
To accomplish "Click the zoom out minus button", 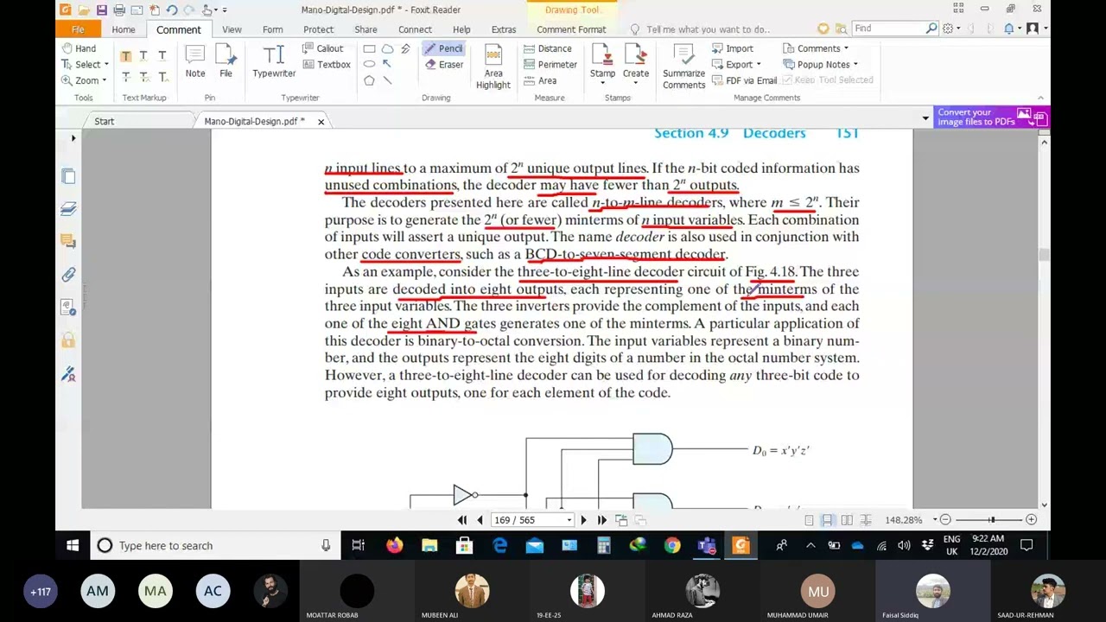I will [x=945, y=520].
